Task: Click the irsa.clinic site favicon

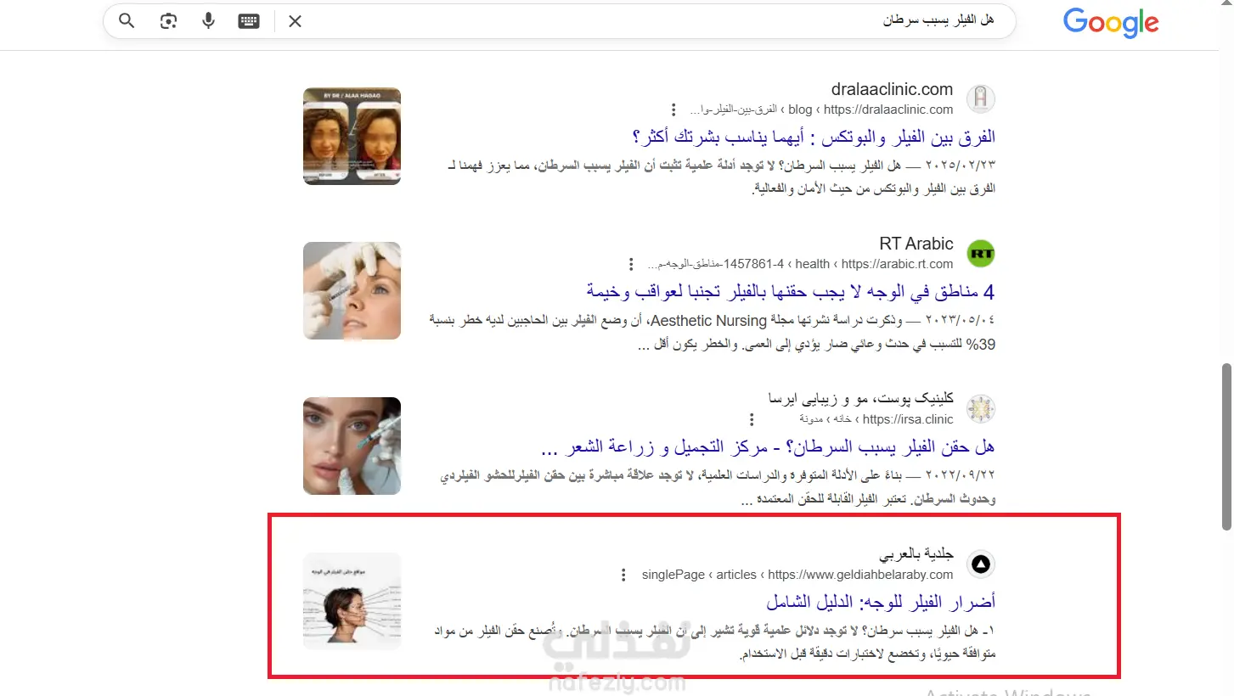Action: pyautogui.click(x=981, y=407)
